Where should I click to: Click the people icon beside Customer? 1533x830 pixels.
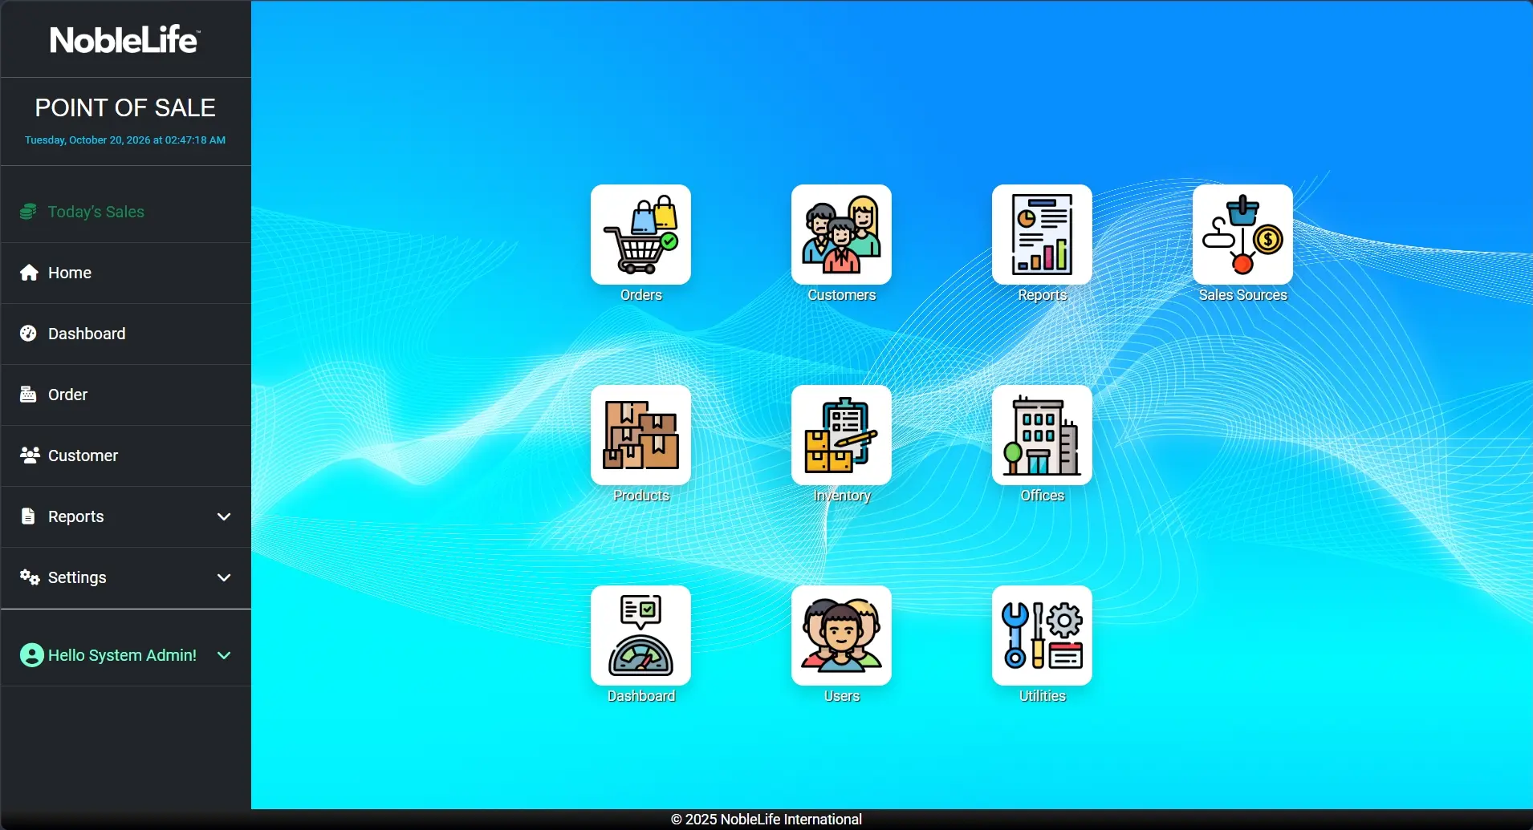(30, 455)
